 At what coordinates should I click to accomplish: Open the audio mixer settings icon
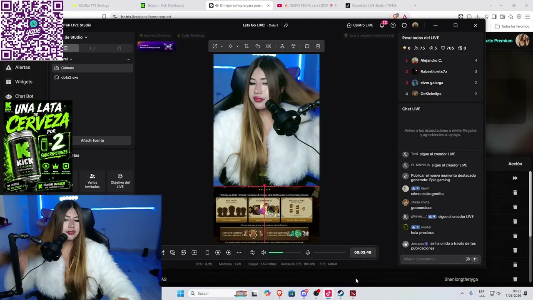point(252,252)
